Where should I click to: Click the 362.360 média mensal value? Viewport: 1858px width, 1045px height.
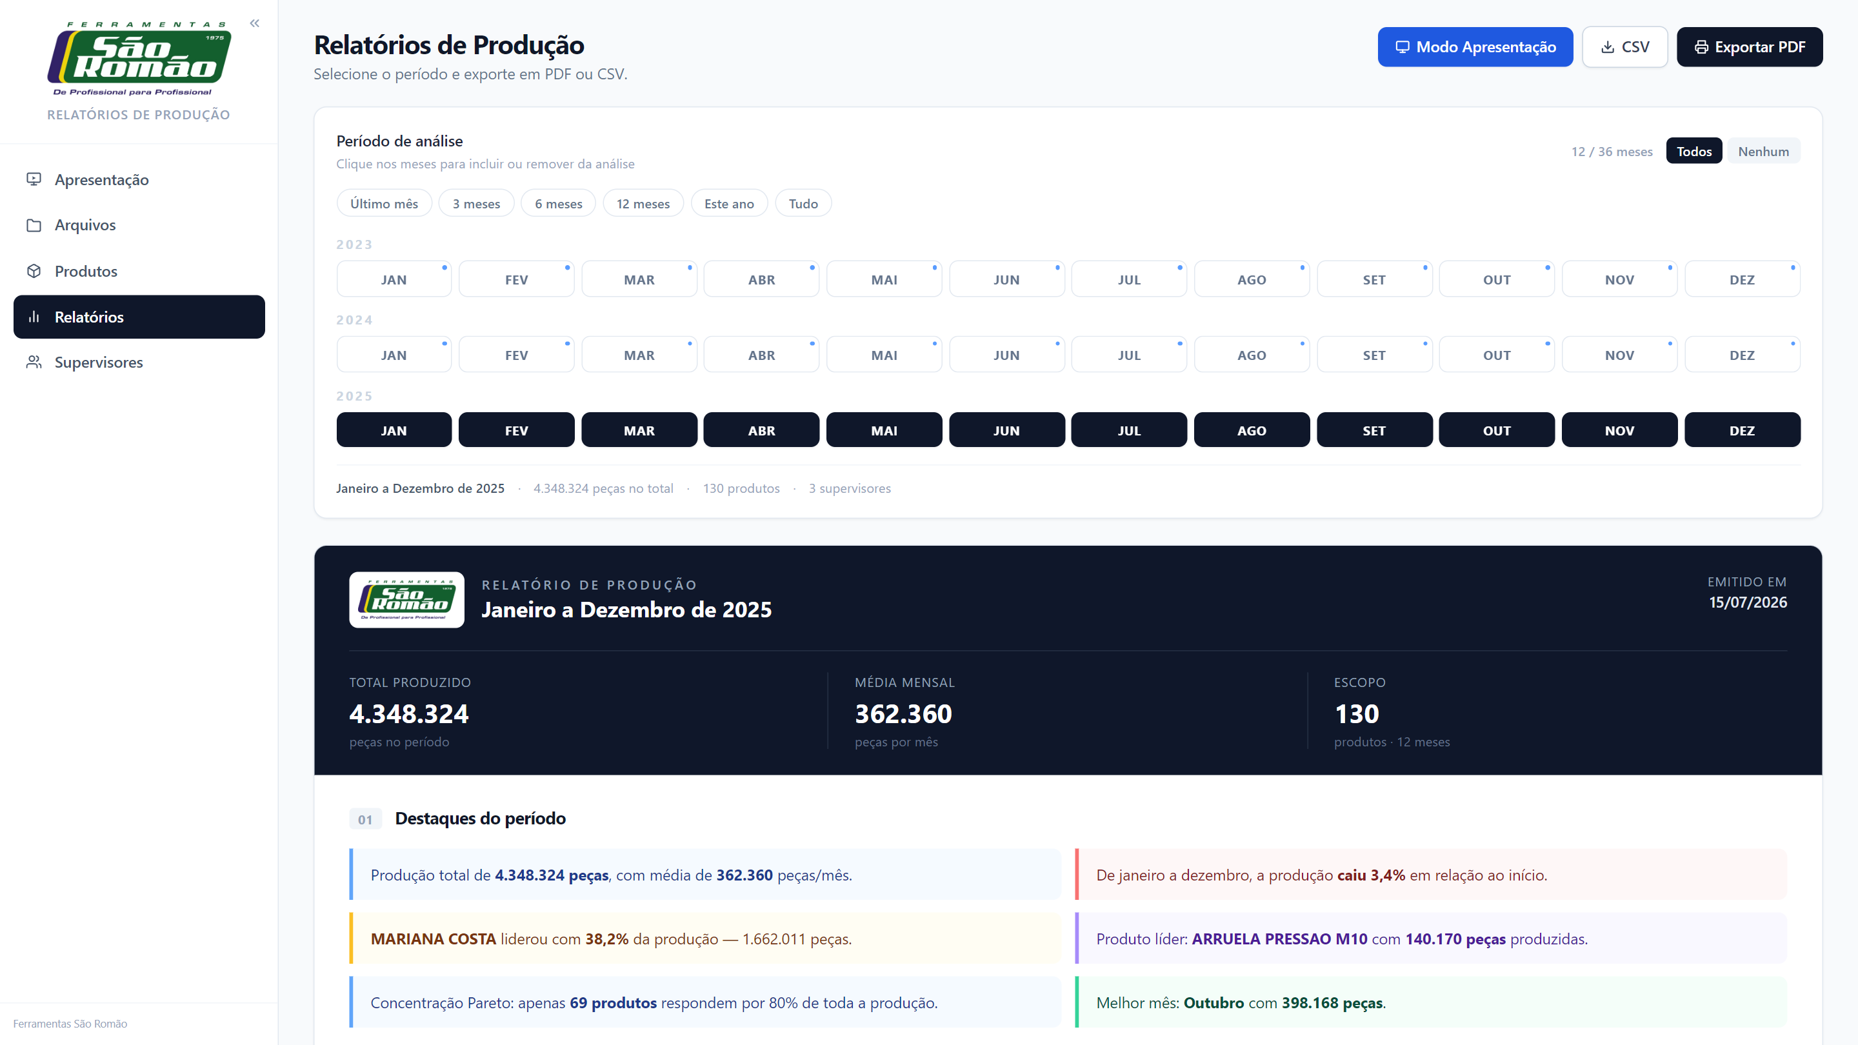point(903,714)
